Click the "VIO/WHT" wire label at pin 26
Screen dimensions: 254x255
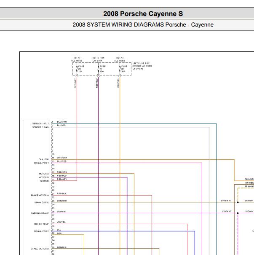point(61,212)
